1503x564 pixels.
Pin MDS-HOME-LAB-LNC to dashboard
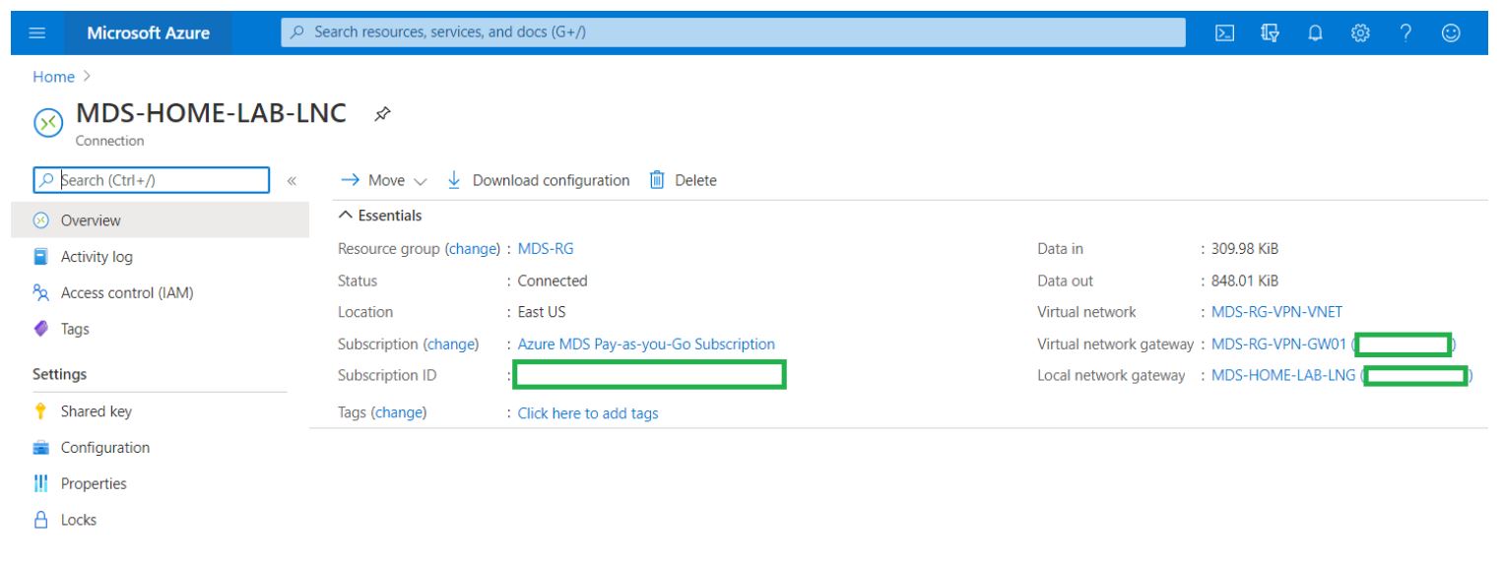tap(382, 115)
